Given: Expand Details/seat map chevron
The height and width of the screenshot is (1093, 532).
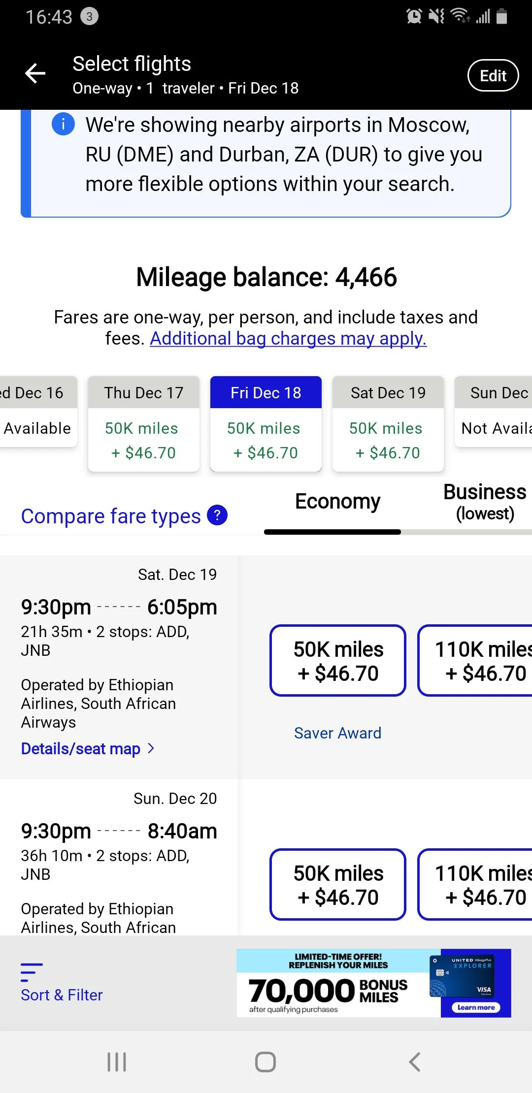Looking at the screenshot, I should click(x=151, y=748).
